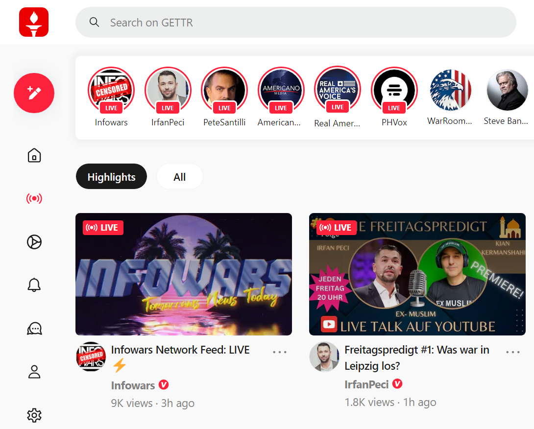Click PeteSantilli label under story avatar
Viewport: 534px width, 429px height.
(x=224, y=122)
